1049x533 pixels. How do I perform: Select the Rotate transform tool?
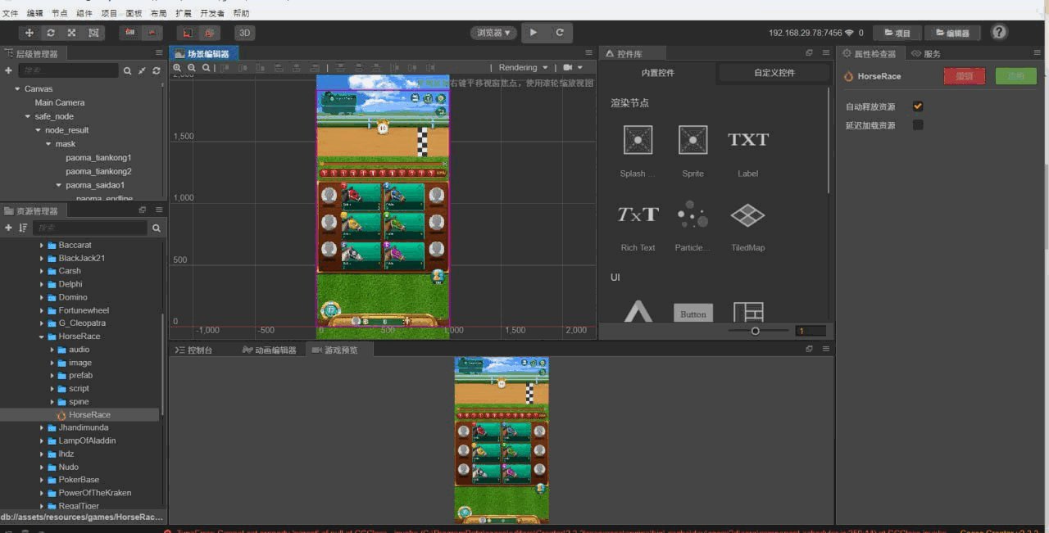(51, 33)
